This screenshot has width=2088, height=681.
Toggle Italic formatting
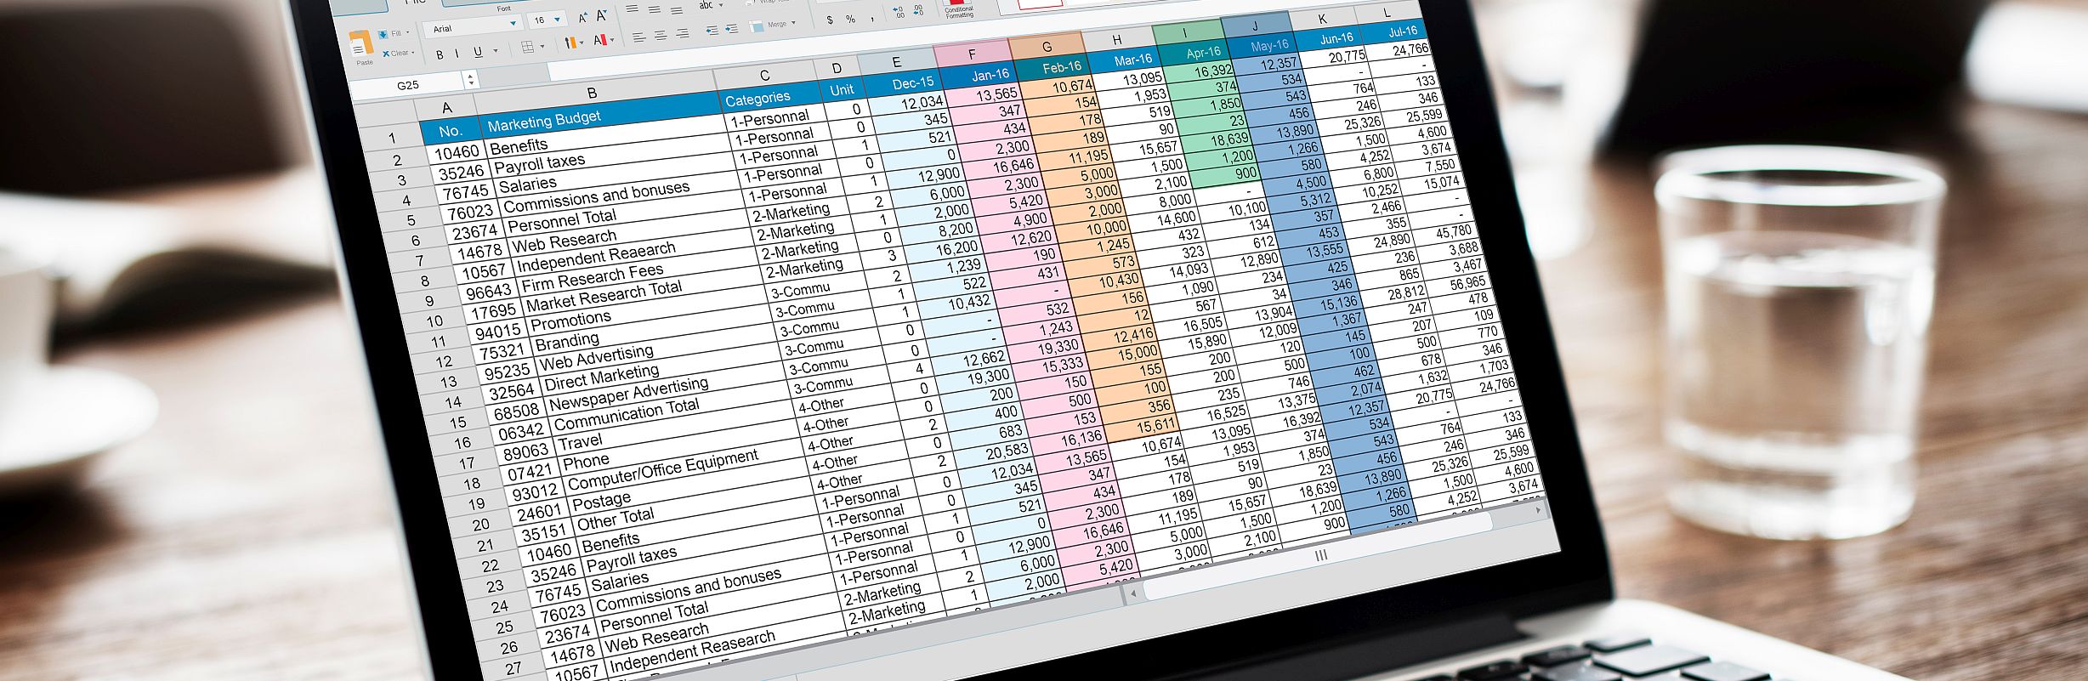[x=457, y=53]
